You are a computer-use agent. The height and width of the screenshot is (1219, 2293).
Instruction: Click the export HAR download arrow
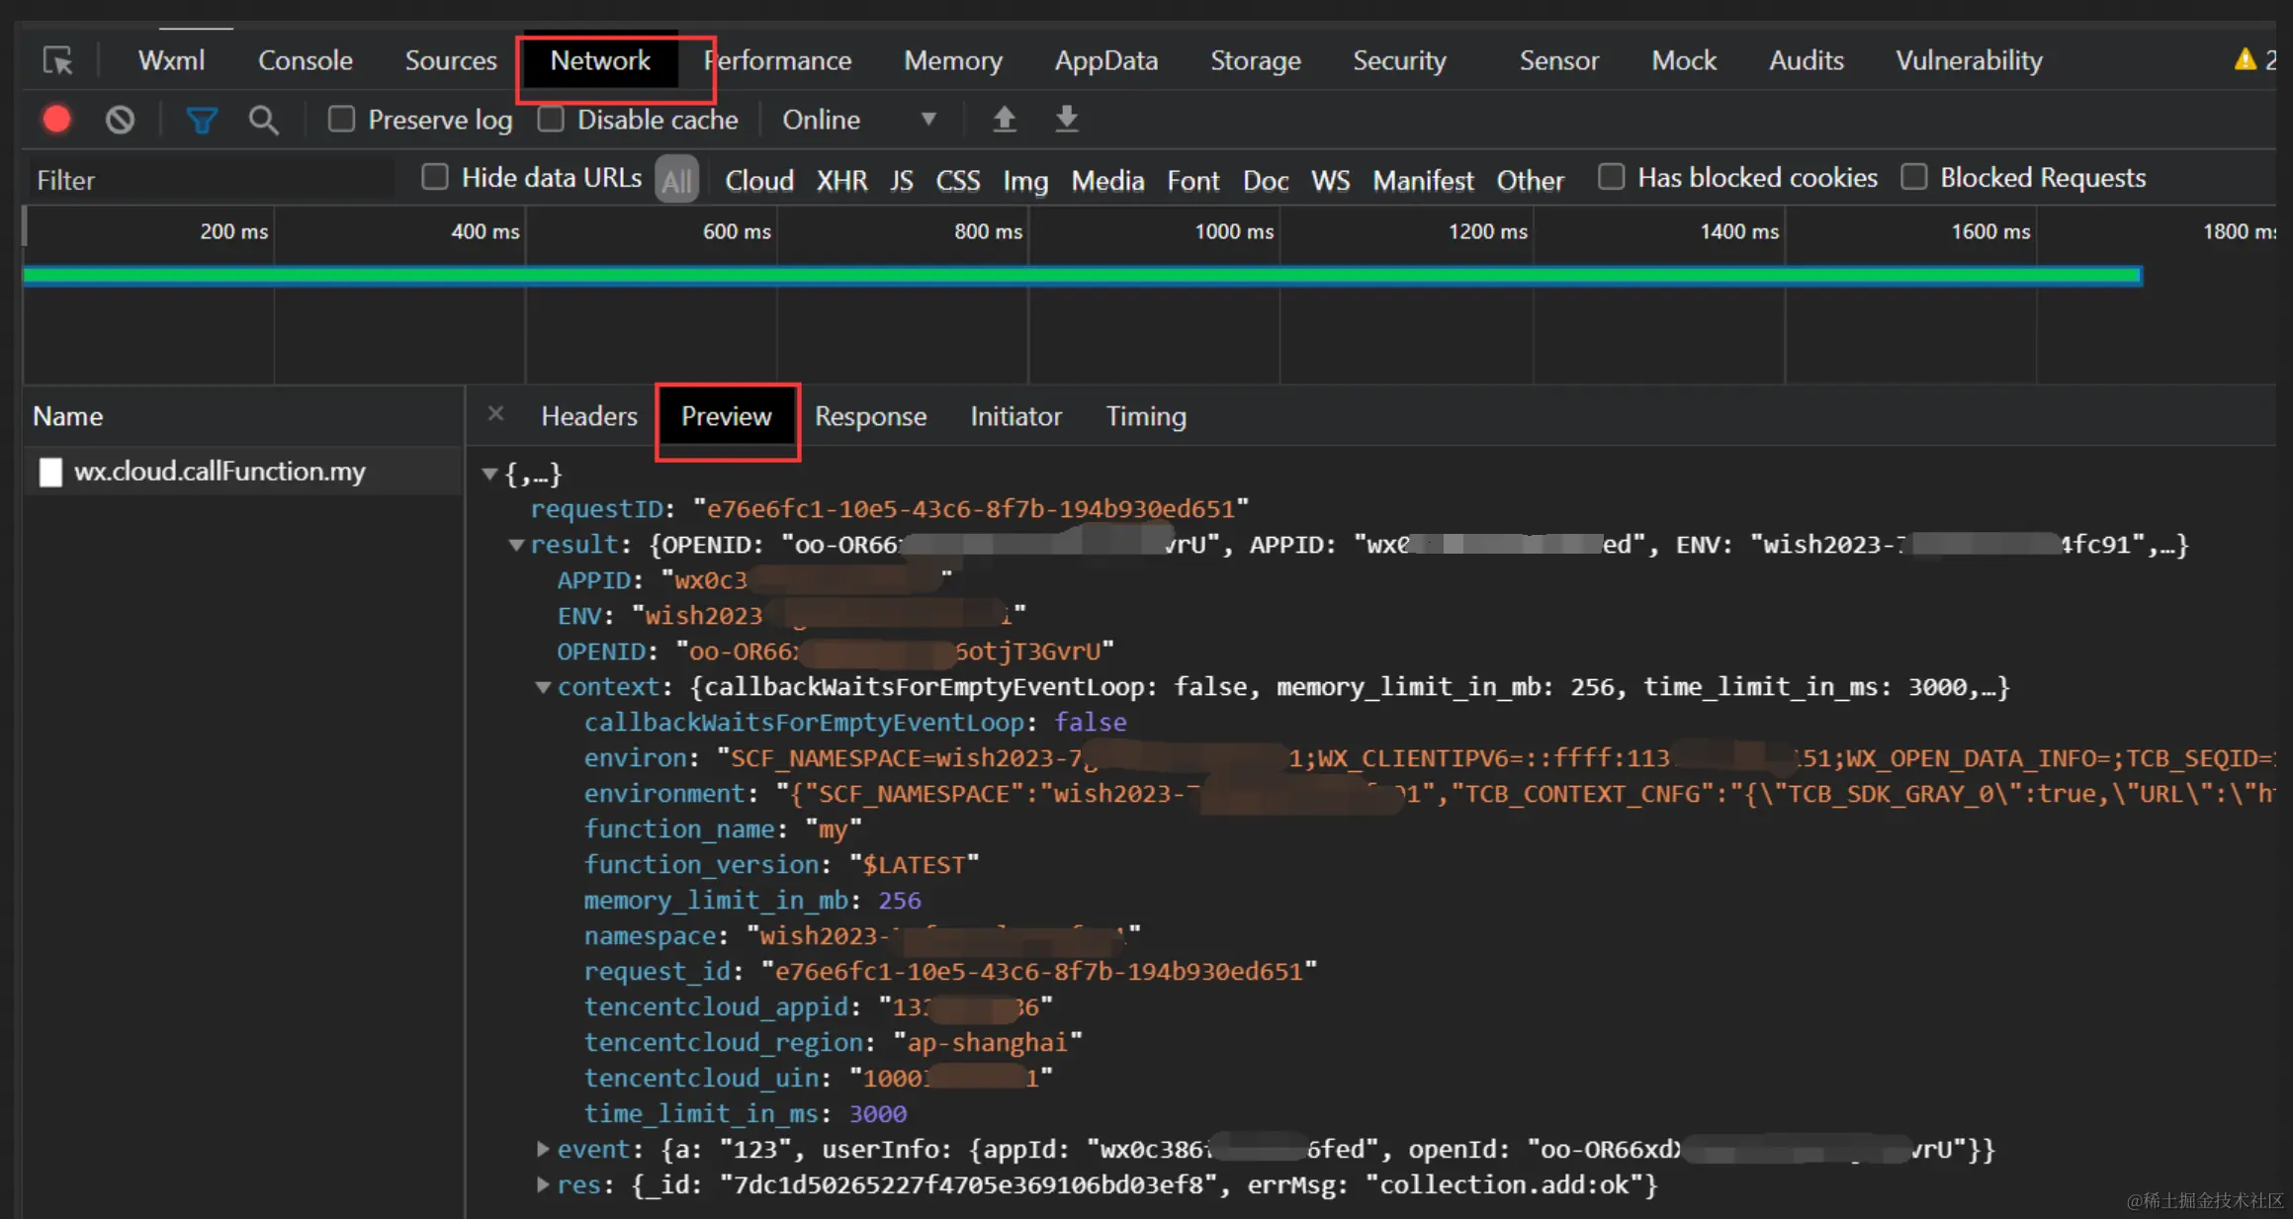click(1066, 120)
